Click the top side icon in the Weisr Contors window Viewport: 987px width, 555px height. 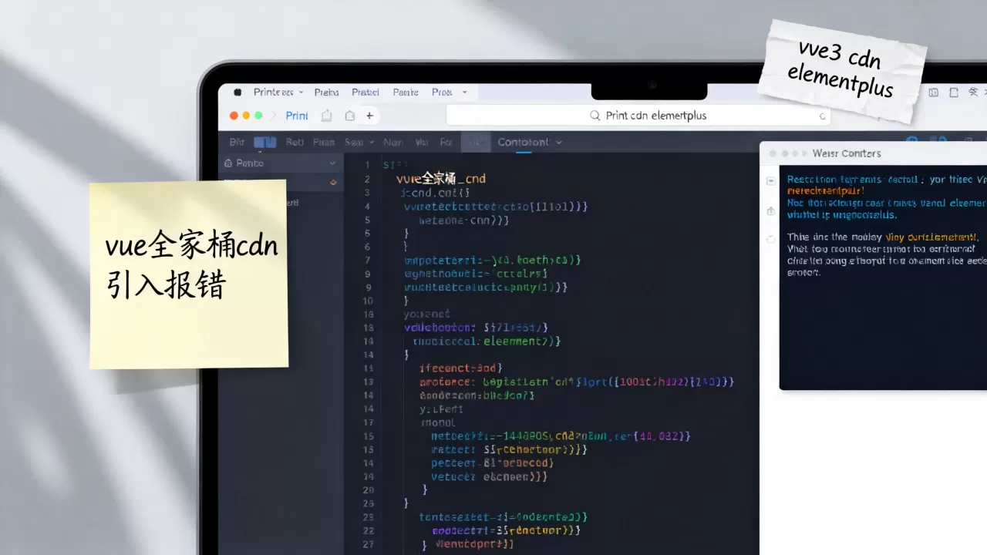[x=770, y=180]
